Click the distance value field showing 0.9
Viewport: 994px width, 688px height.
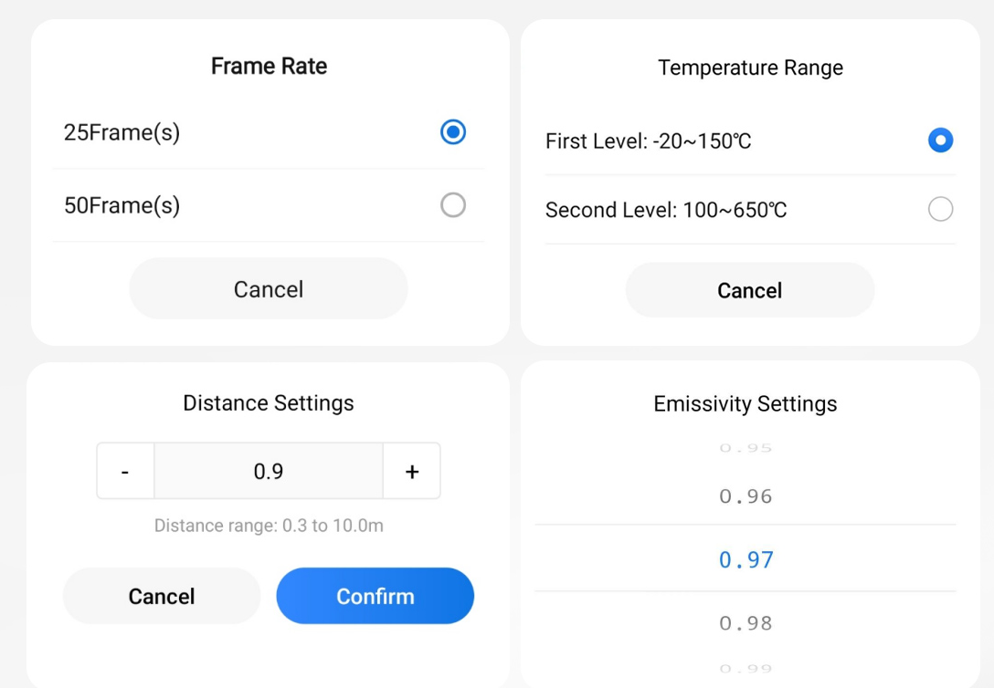pos(269,471)
